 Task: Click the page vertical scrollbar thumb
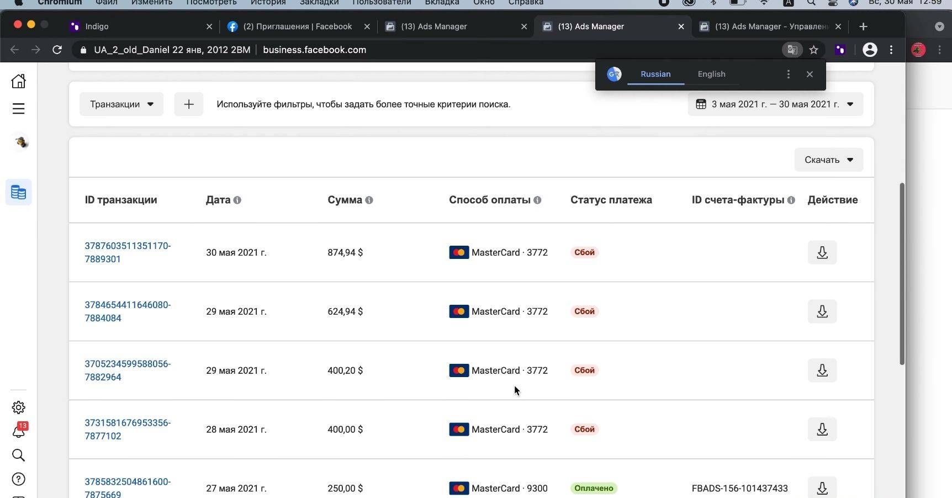[902, 273]
